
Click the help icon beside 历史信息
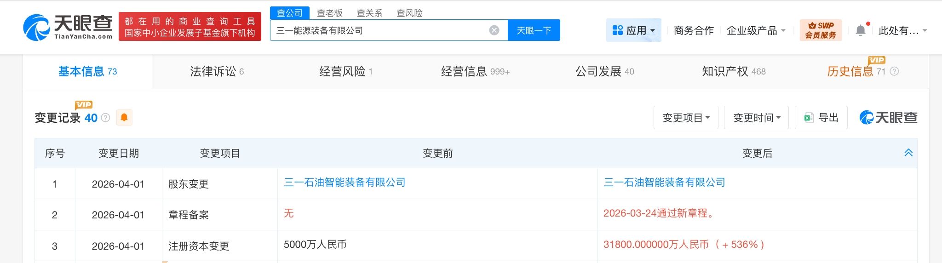(x=894, y=71)
